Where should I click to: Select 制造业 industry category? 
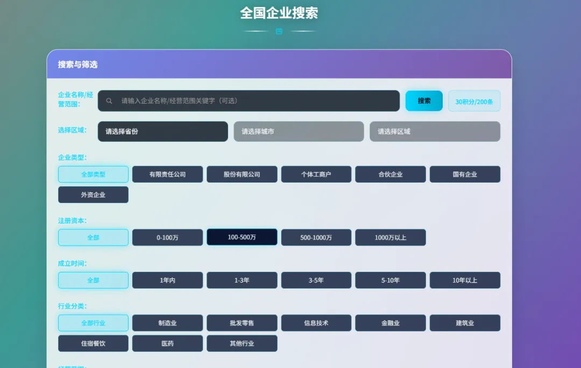click(167, 322)
